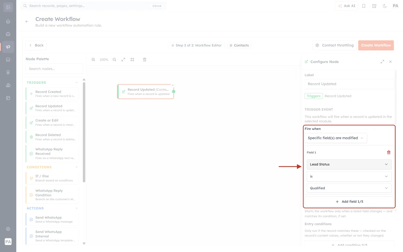
Task: Collapse the TRIGGERS section
Action: pyautogui.click(x=76, y=83)
